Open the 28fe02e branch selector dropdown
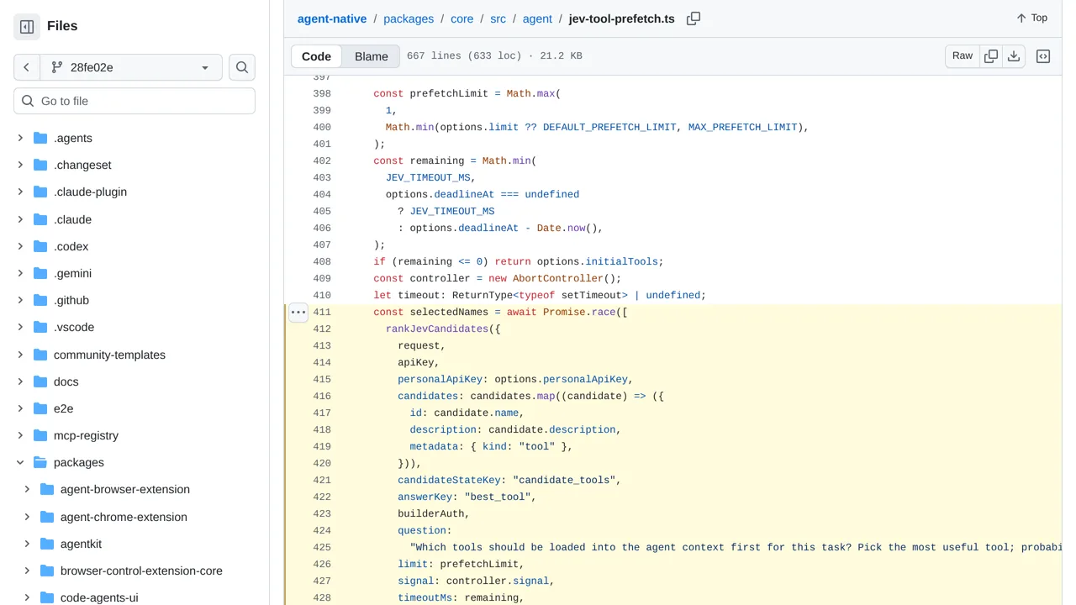The height and width of the screenshot is (605, 1076). coord(131,67)
